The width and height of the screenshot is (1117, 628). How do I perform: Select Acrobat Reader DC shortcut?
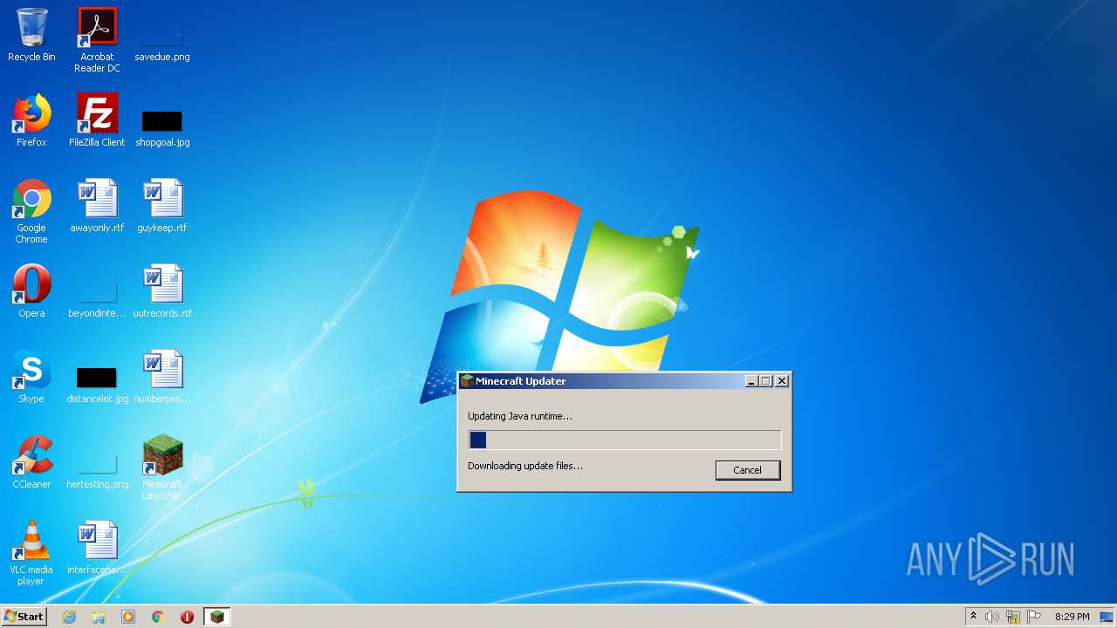coord(97,40)
